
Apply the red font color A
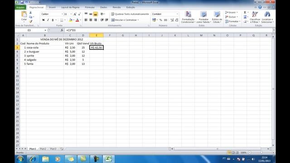click(77, 20)
